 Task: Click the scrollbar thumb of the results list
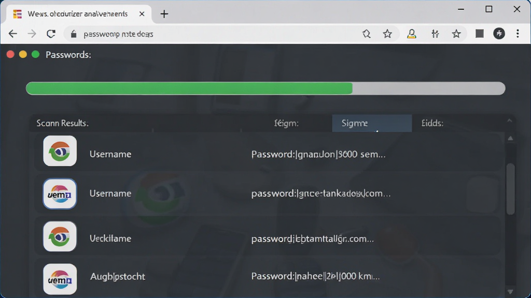(x=510, y=188)
